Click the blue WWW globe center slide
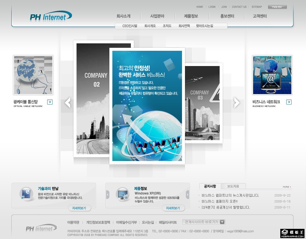The image size is (306, 239). tap(147, 106)
